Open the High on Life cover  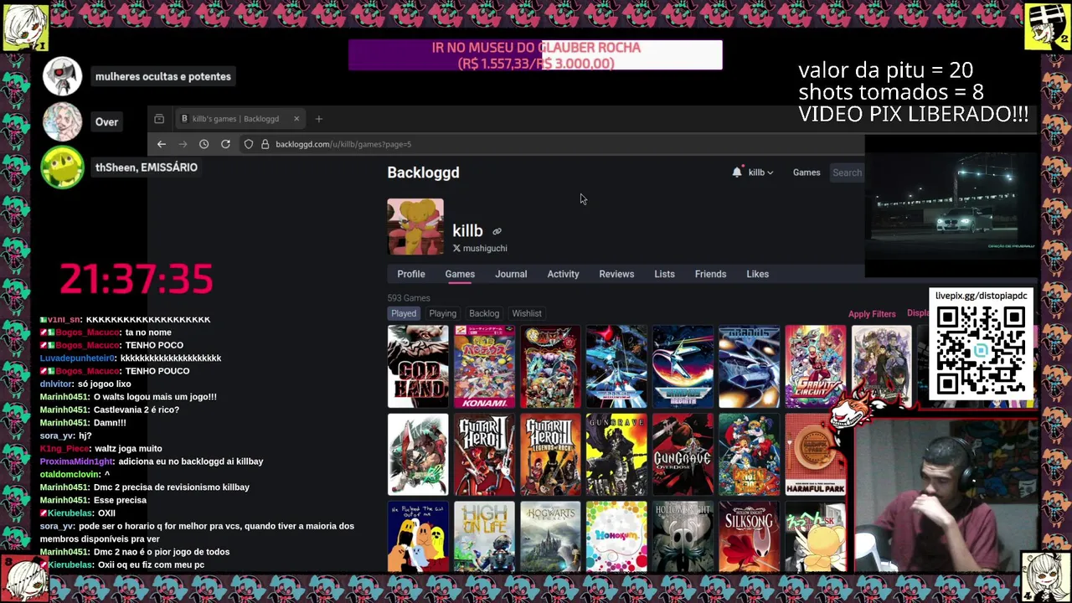click(x=484, y=537)
